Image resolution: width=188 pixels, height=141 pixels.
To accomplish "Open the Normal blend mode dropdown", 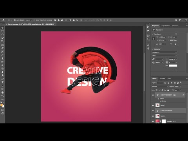I will point(160,87).
